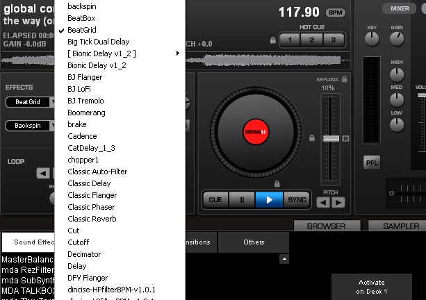
Task: Adjust the LOW equalizer knob
Action: tap(397, 125)
